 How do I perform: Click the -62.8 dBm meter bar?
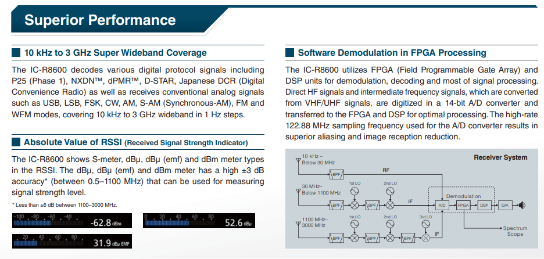[x=71, y=221]
